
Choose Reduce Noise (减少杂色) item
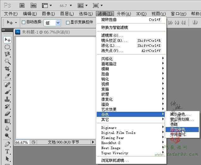coord(182,114)
